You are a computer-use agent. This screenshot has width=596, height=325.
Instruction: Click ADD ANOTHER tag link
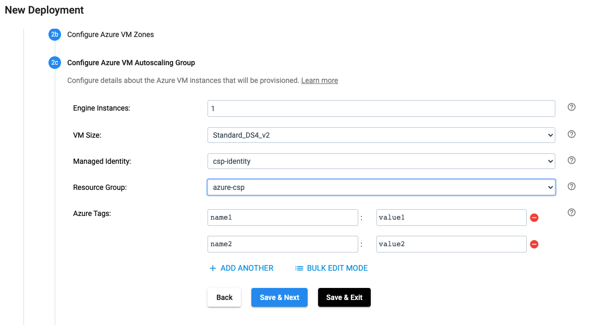241,268
